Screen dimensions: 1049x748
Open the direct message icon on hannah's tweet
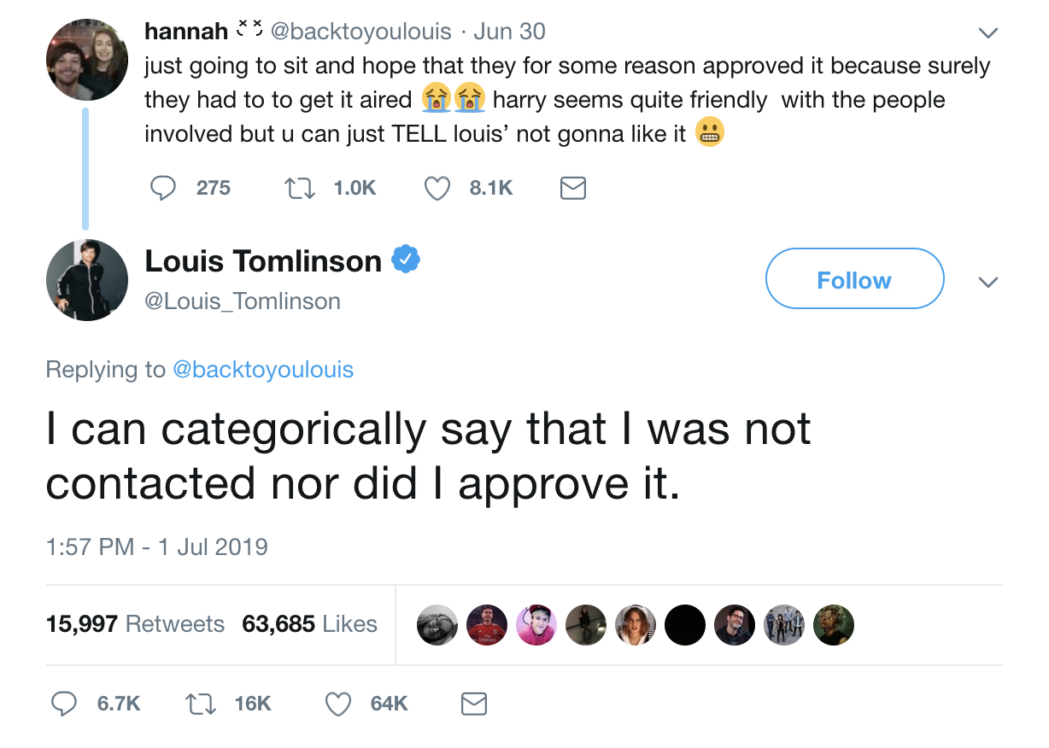click(x=572, y=188)
